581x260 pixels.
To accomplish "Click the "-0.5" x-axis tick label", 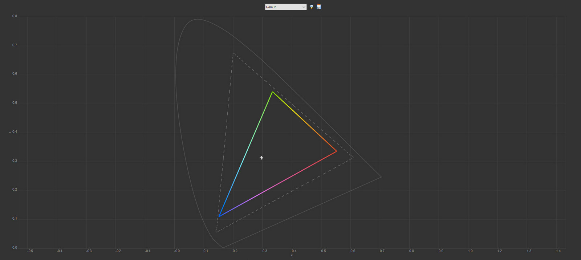I will (30, 251).
